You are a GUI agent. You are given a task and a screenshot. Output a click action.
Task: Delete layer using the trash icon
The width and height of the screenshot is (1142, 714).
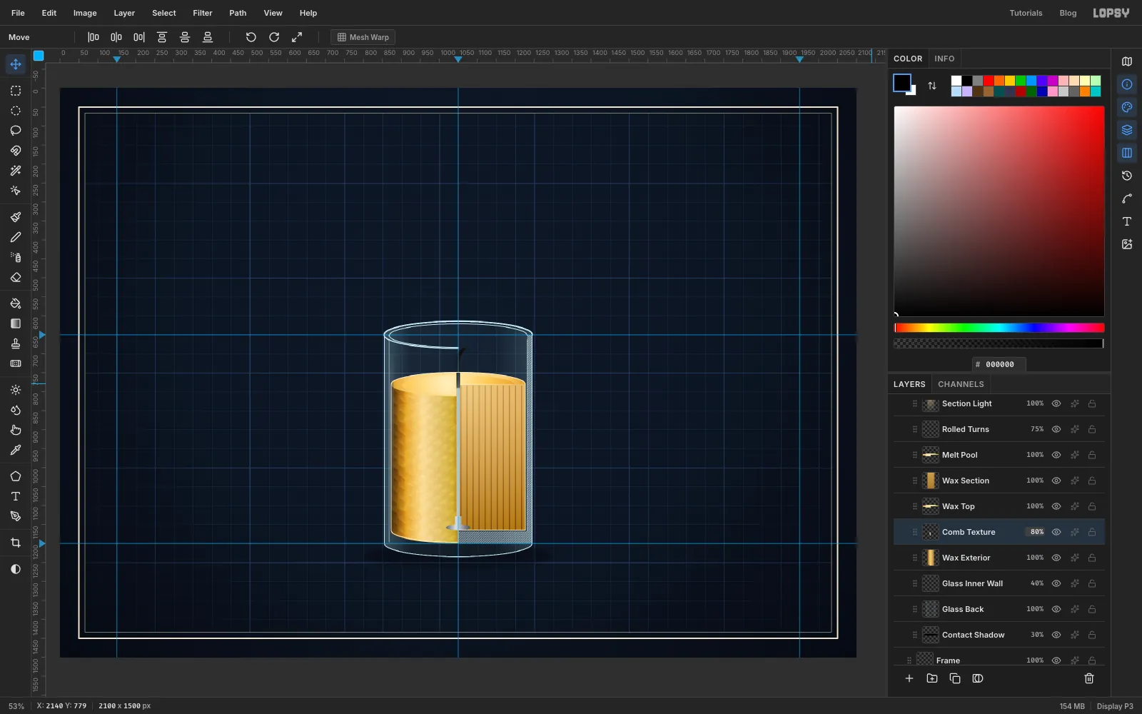click(x=1089, y=678)
